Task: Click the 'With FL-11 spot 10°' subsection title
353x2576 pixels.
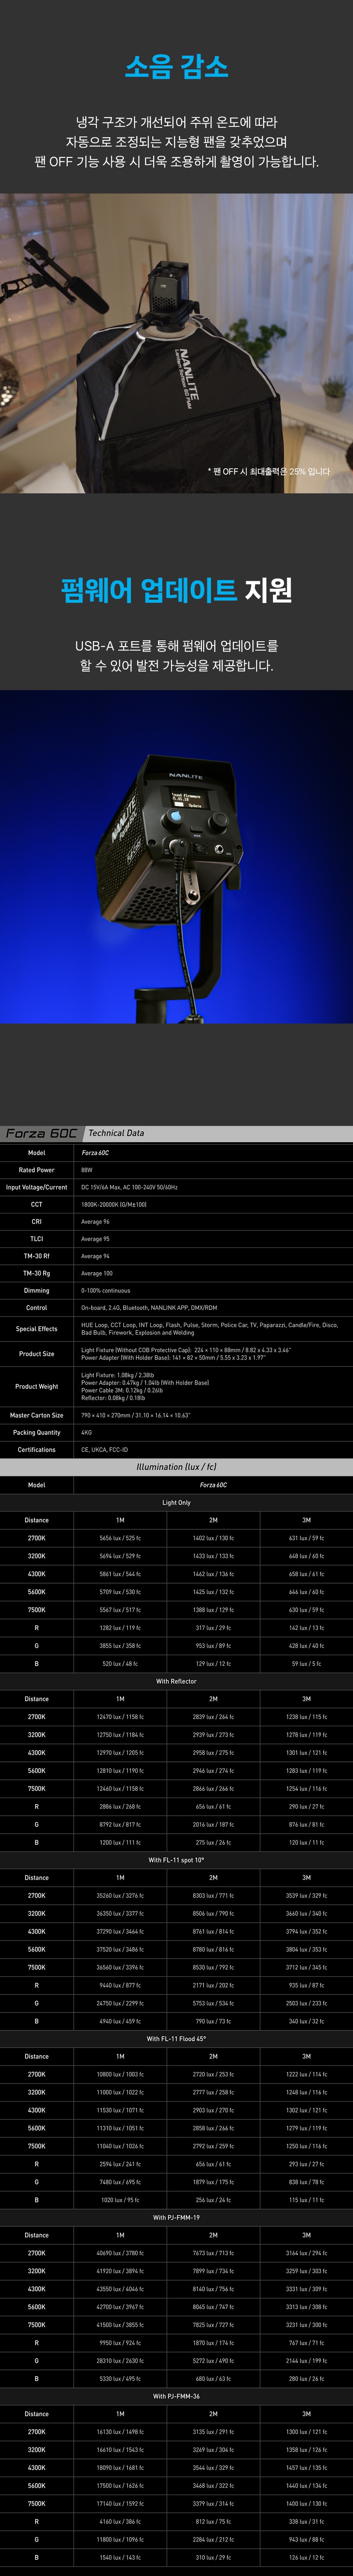Action: 176,1860
